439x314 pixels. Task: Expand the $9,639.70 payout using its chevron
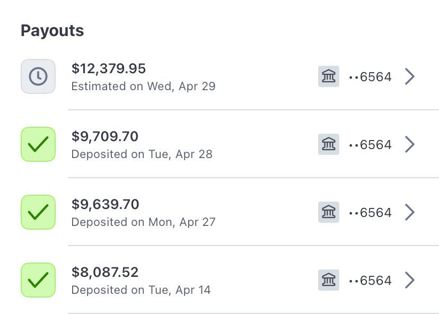409,212
